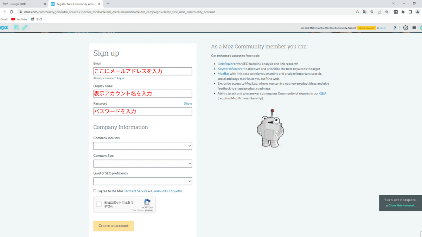This screenshot has width=422, height=237.
Task: Open MozBar help question mark
Action: [395, 28]
